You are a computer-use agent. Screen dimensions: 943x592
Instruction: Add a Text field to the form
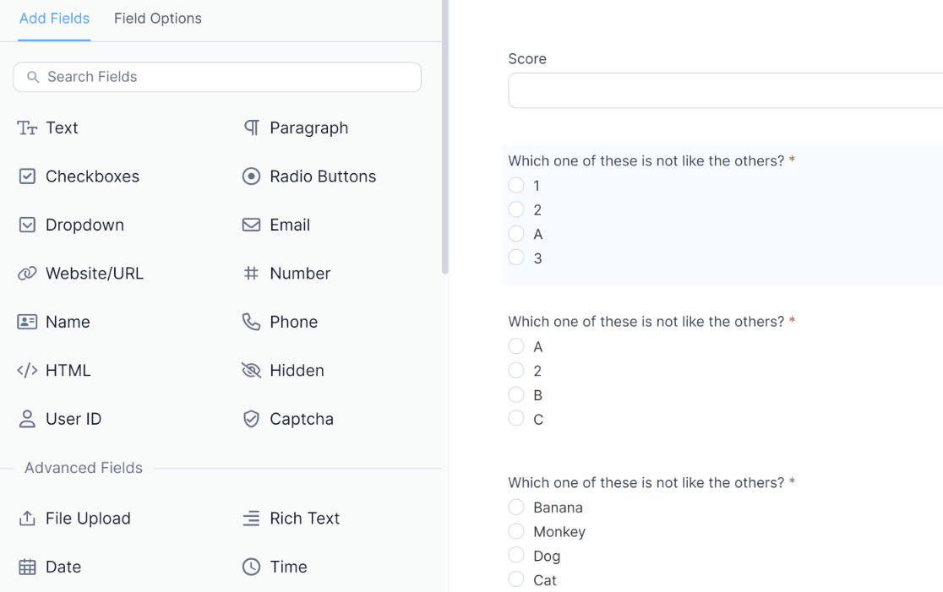click(x=61, y=128)
